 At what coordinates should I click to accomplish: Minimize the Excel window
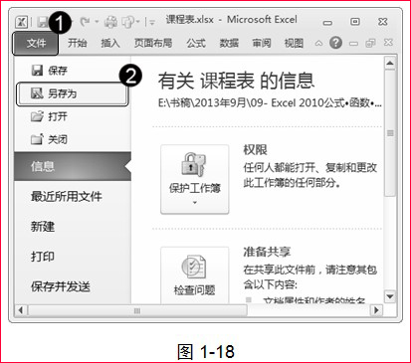tap(327, 23)
